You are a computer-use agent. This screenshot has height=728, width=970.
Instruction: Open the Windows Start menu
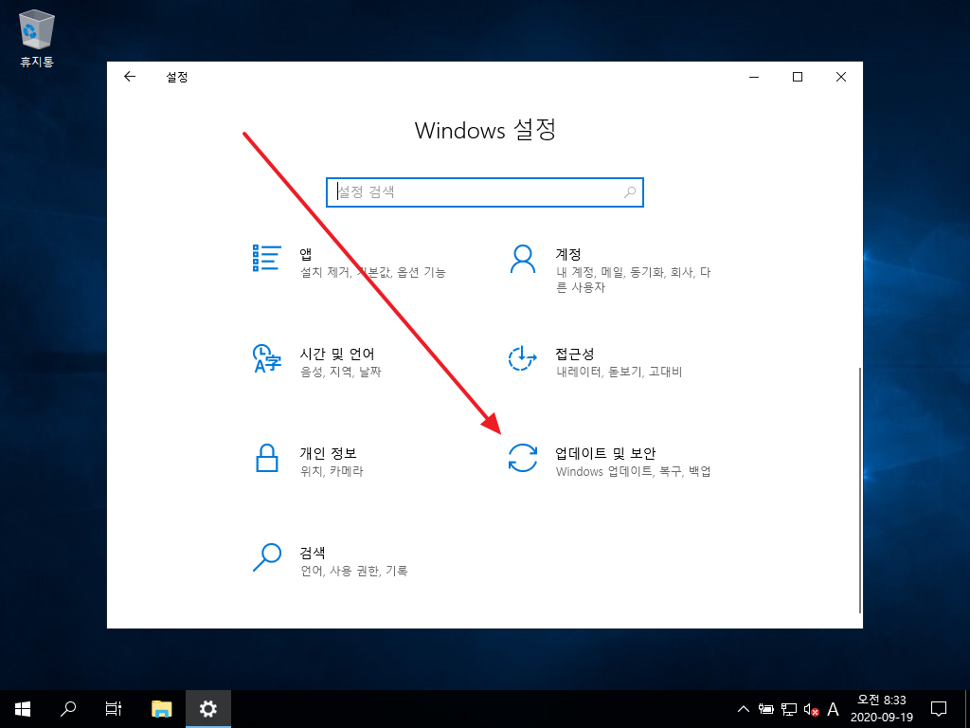[23, 709]
